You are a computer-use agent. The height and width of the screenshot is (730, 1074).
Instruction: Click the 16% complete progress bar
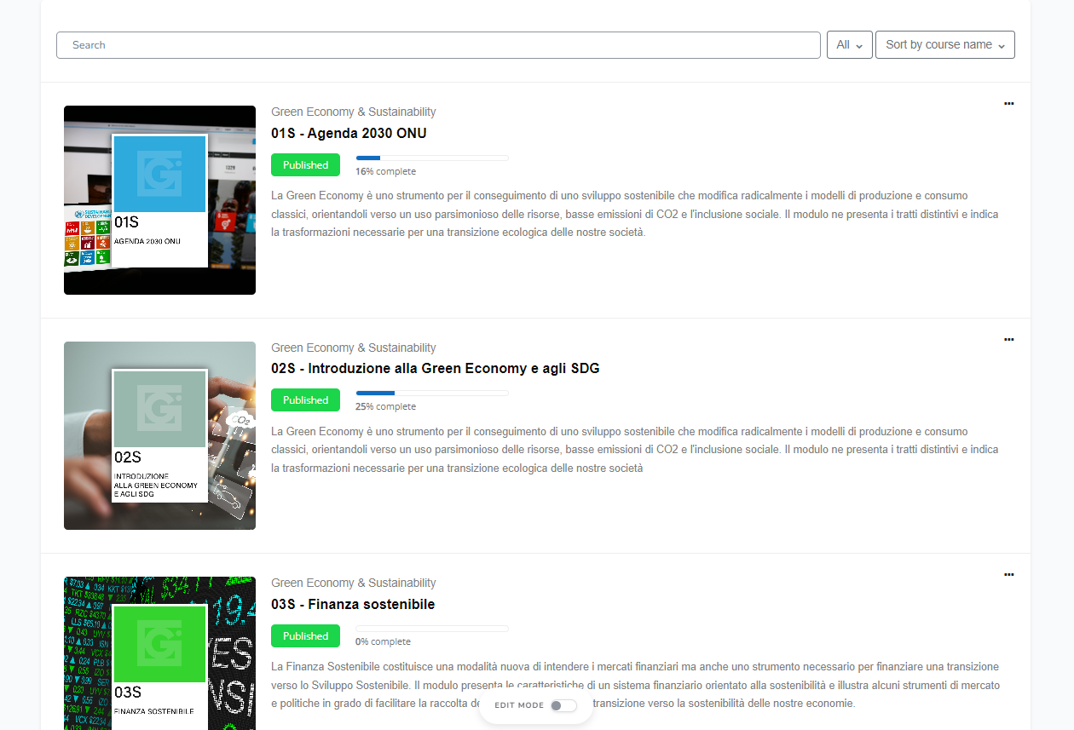[x=431, y=158]
